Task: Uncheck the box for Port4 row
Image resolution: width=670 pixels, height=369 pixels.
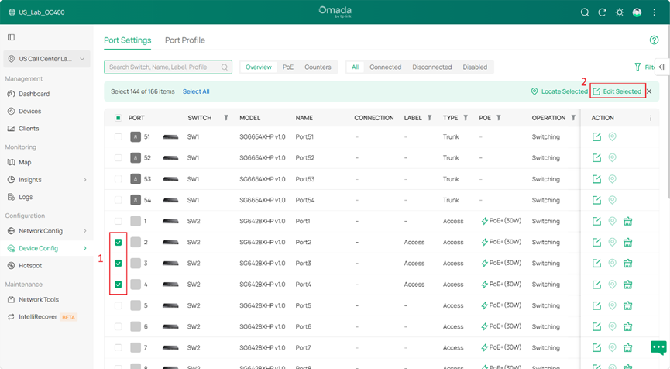Action: coord(119,285)
